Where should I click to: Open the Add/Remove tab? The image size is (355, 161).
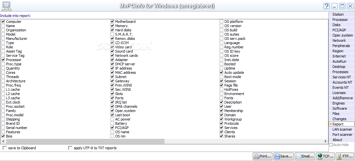(x=342, y=98)
